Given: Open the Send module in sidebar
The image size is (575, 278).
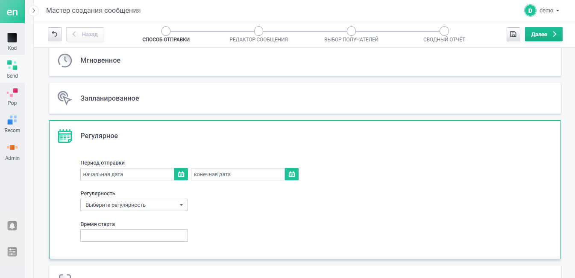Looking at the screenshot, I should click(12, 69).
